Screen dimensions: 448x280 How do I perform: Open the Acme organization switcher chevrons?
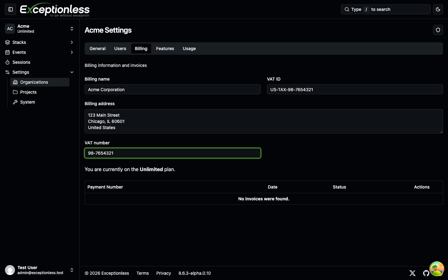tap(72, 29)
